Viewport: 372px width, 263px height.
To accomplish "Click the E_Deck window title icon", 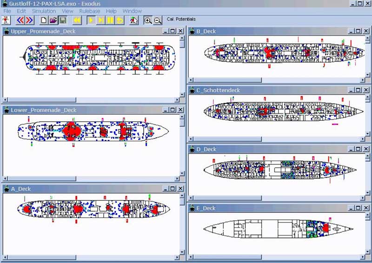I will pyautogui.click(x=192, y=208).
